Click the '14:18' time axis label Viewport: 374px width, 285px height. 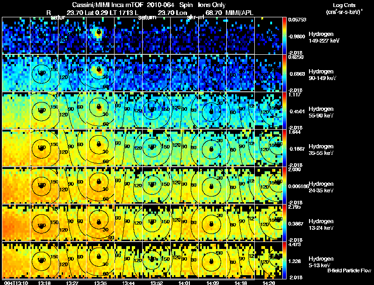point(241,283)
